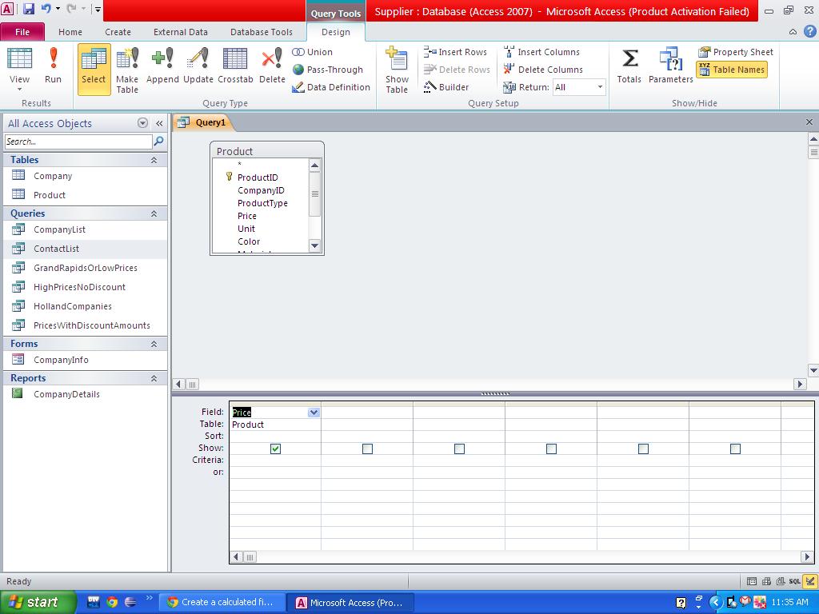Open the Return value dropdown
This screenshot has width=819, height=614.
(x=600, y=87)
